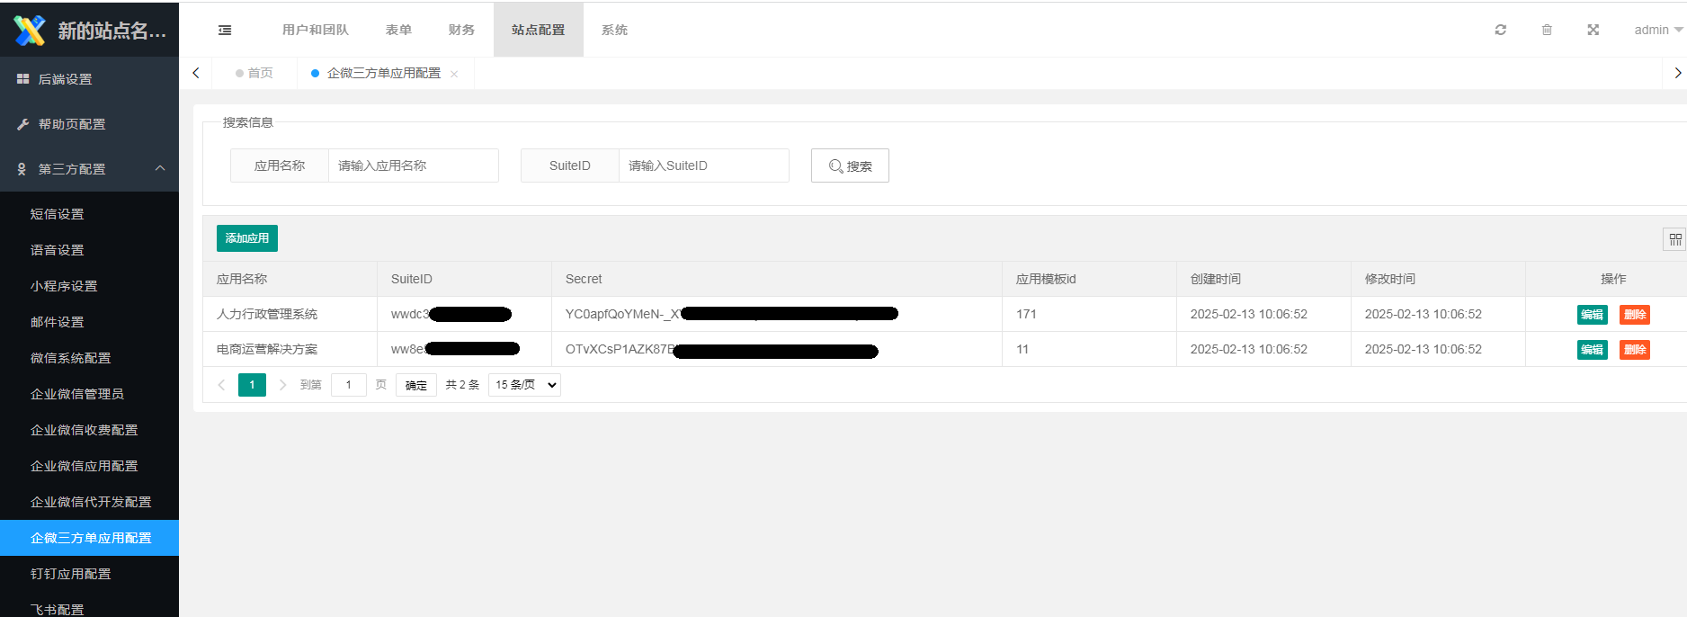Viewport: 1687px width, 617px height.
Task: Click the trash clear-cache icon
Action: [x=1547, y=30]
